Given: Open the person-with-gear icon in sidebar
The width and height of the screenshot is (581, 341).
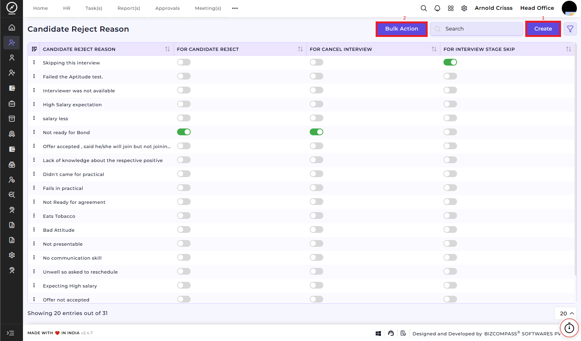Looking at the screenshot, I should pos(12,180).
